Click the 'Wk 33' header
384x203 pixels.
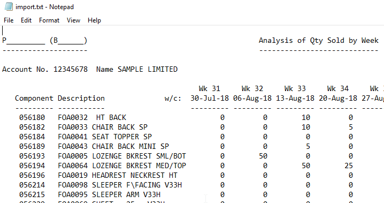(295, 88)
